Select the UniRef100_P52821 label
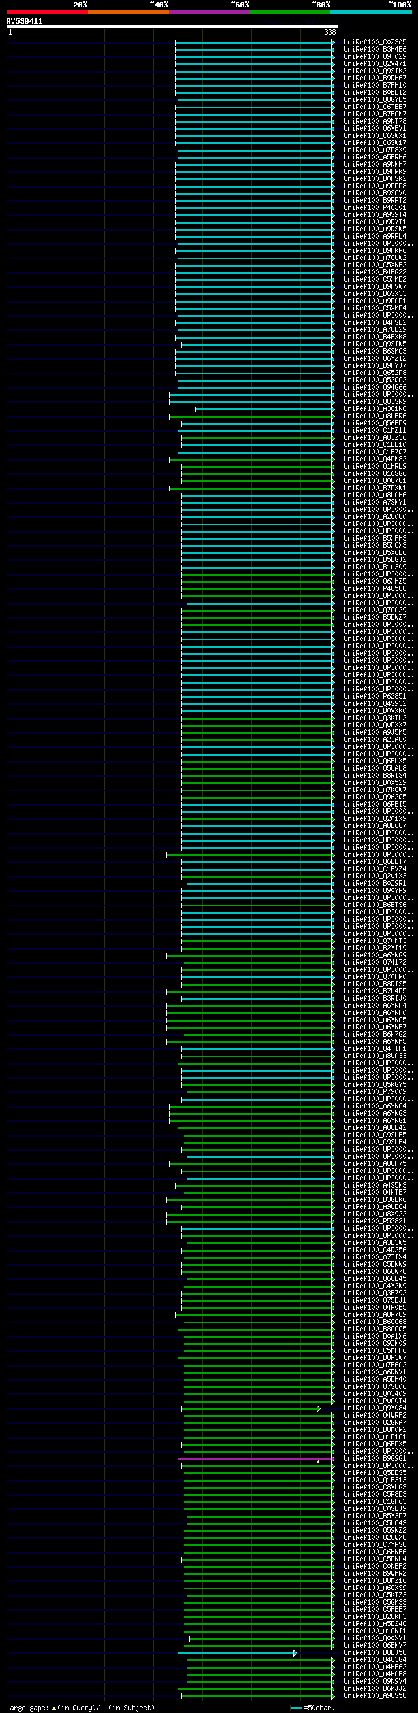Image resolution: width=418 pixels, height=1713 pixels. (375, 1222)
